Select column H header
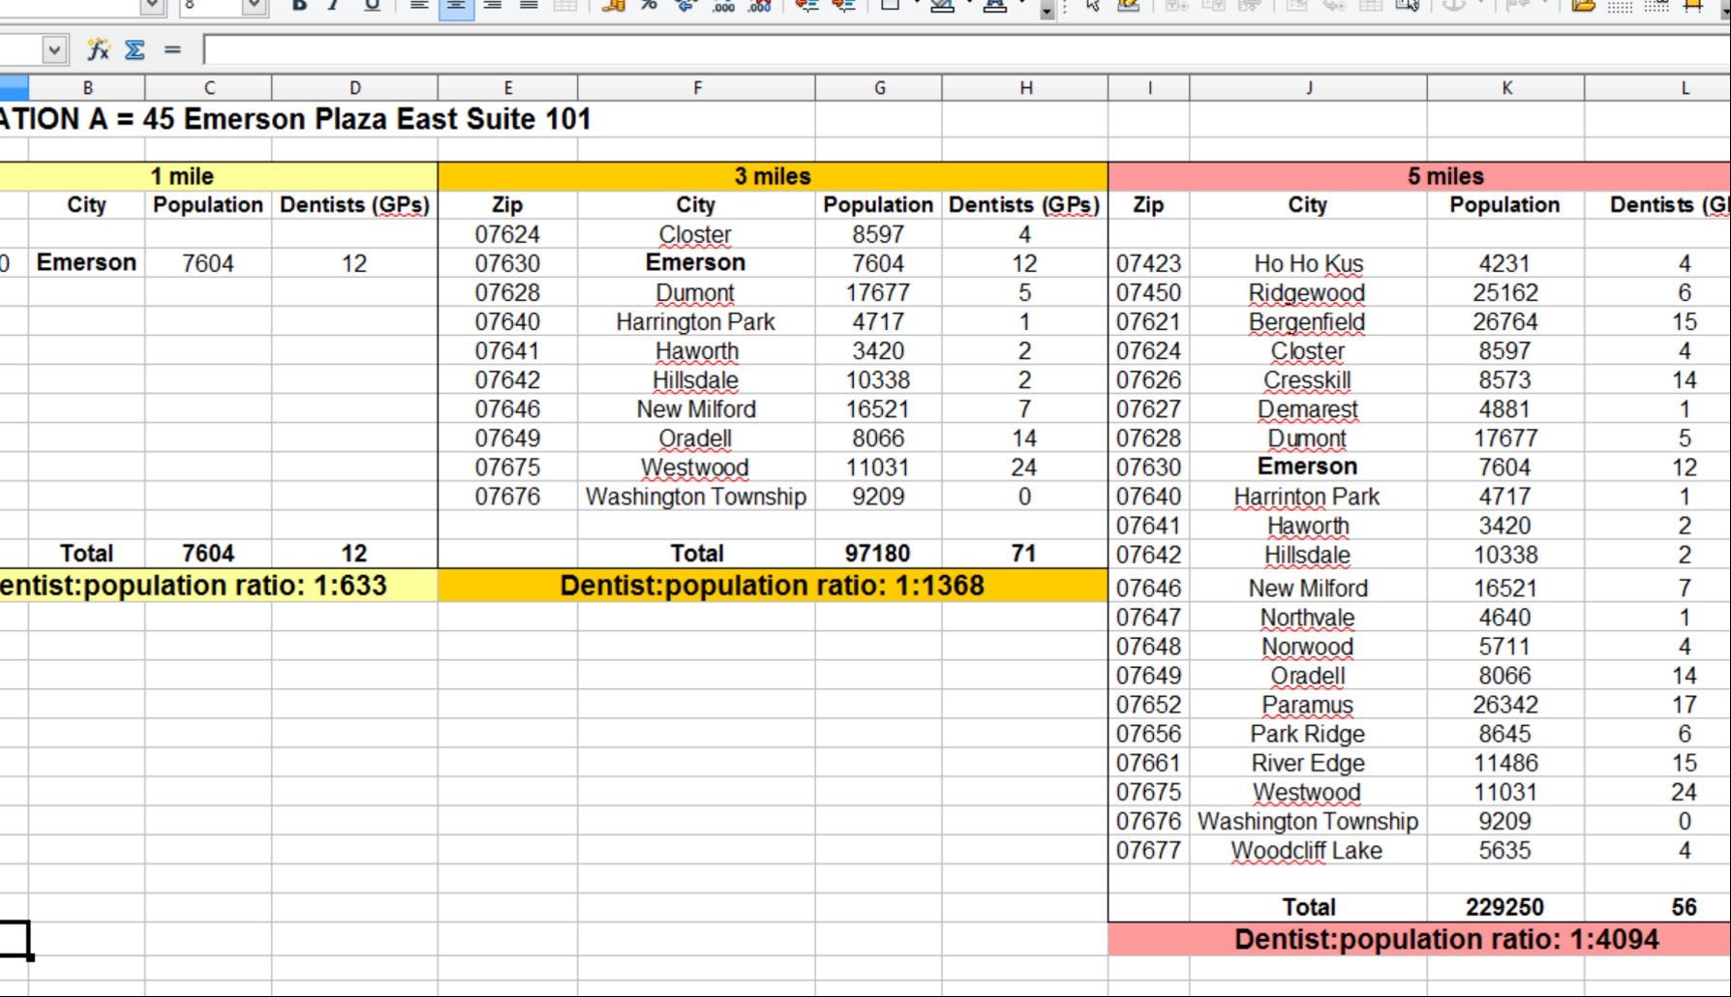Viewport: 1731px width, 997px height. coord(1025,88)
